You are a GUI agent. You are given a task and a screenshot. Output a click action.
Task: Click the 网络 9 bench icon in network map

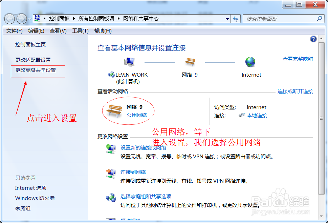[x=190, y=62]
